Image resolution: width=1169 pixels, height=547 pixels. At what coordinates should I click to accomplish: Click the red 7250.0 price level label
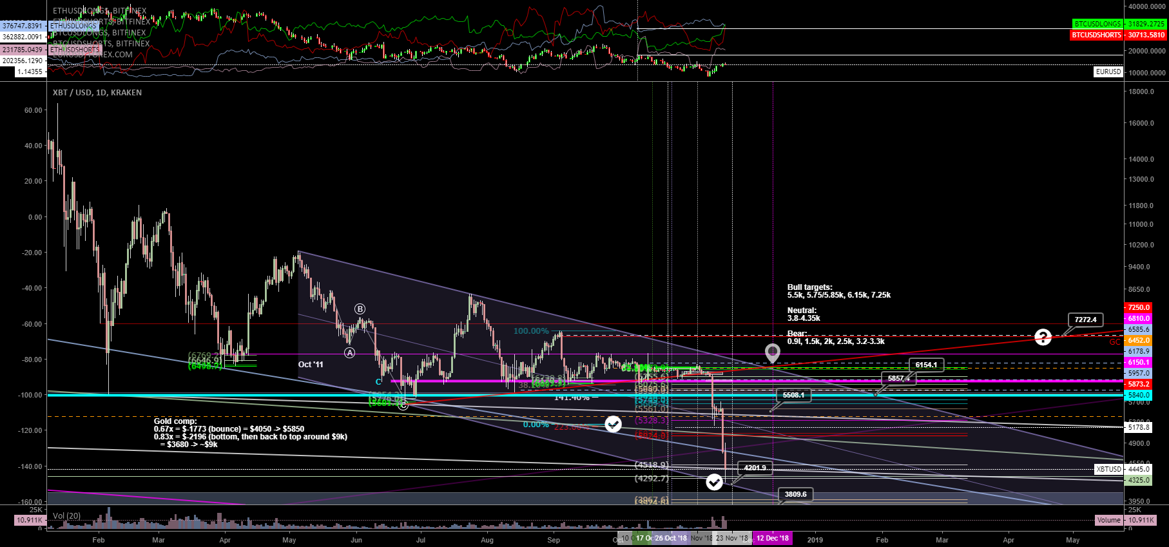[x=1138, y=307]
